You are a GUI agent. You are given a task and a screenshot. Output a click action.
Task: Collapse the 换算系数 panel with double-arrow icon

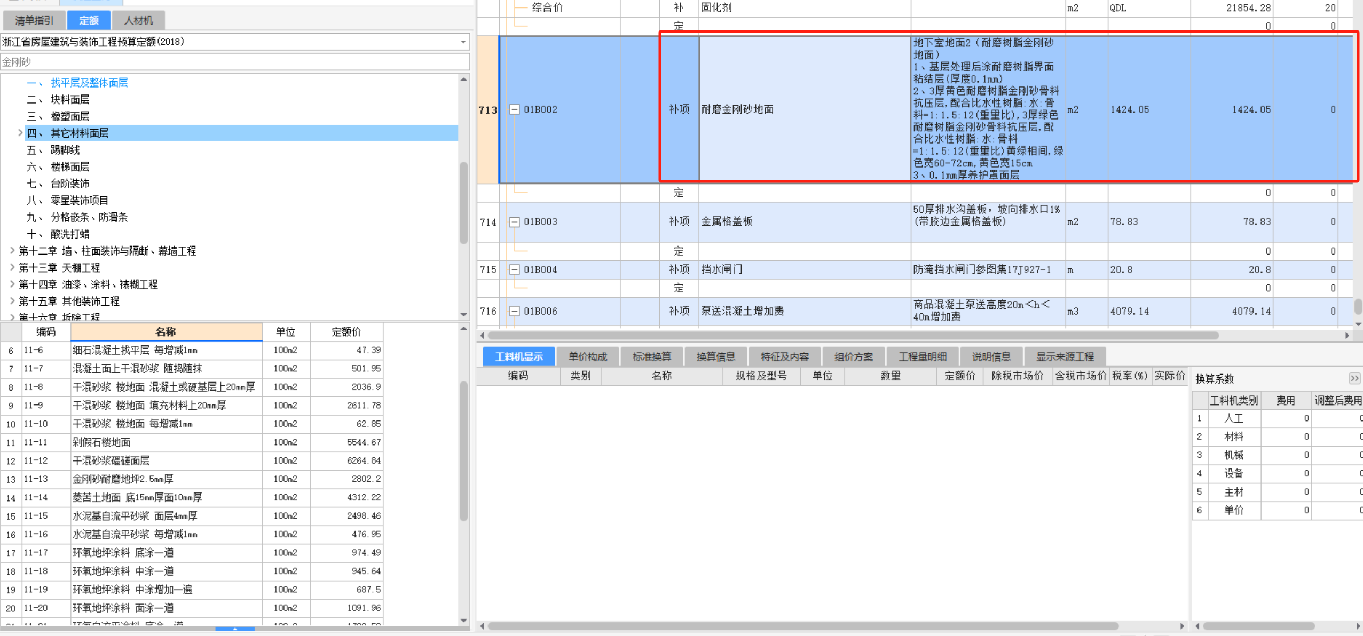(x=1354, y=379)
